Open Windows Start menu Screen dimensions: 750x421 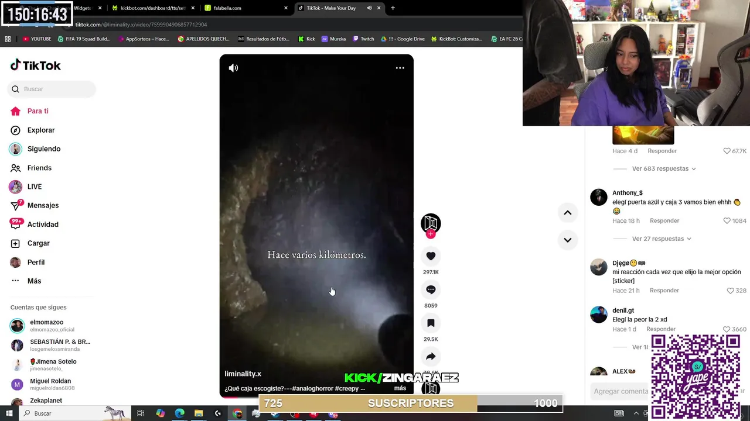pyautogui.click(x=9, y=413)
